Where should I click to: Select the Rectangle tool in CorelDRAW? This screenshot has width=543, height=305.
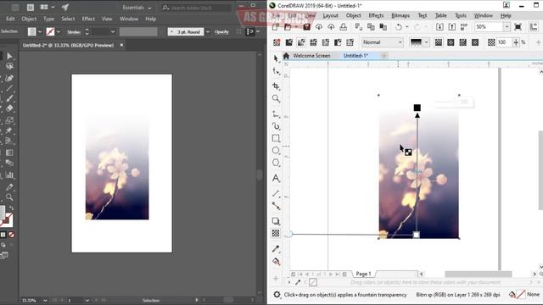pyautogui.click(x=276, y=138)
